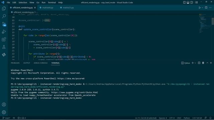214x120 pixels.
Task: Run Python file with play button
Action: (200, 8)
